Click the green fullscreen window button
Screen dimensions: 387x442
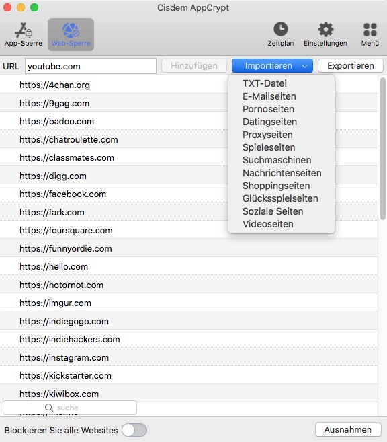(x=34, y=7)
